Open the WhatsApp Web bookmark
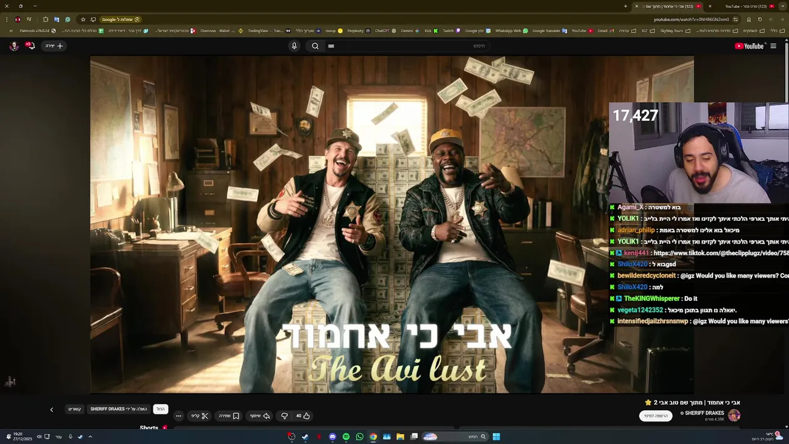The height and width of the screenshot is (444, 789). [x=511, y=30]
